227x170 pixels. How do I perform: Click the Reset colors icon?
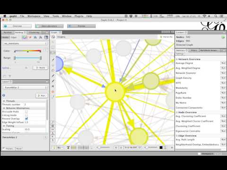53,126
